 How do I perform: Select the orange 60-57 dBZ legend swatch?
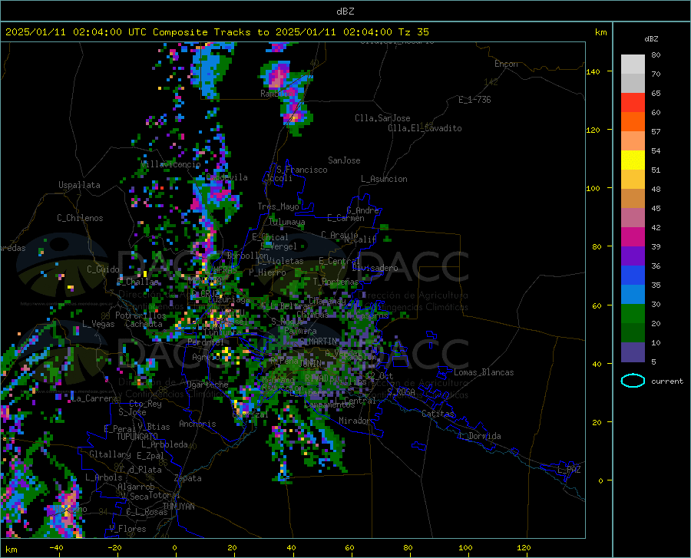coord(633,122)
